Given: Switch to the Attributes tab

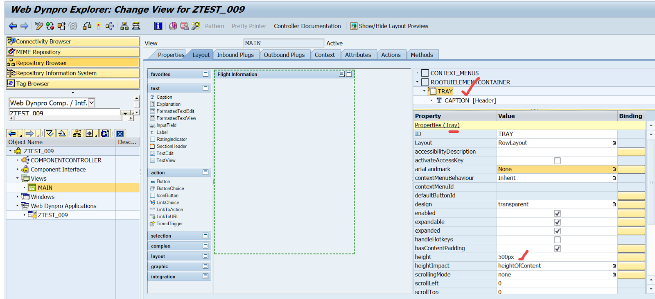Looking at the screenshot, I should [x=358, y=55].
